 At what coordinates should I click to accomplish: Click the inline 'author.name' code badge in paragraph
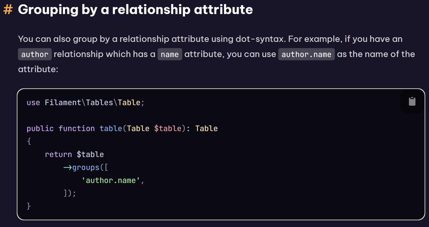coord(306,54)
